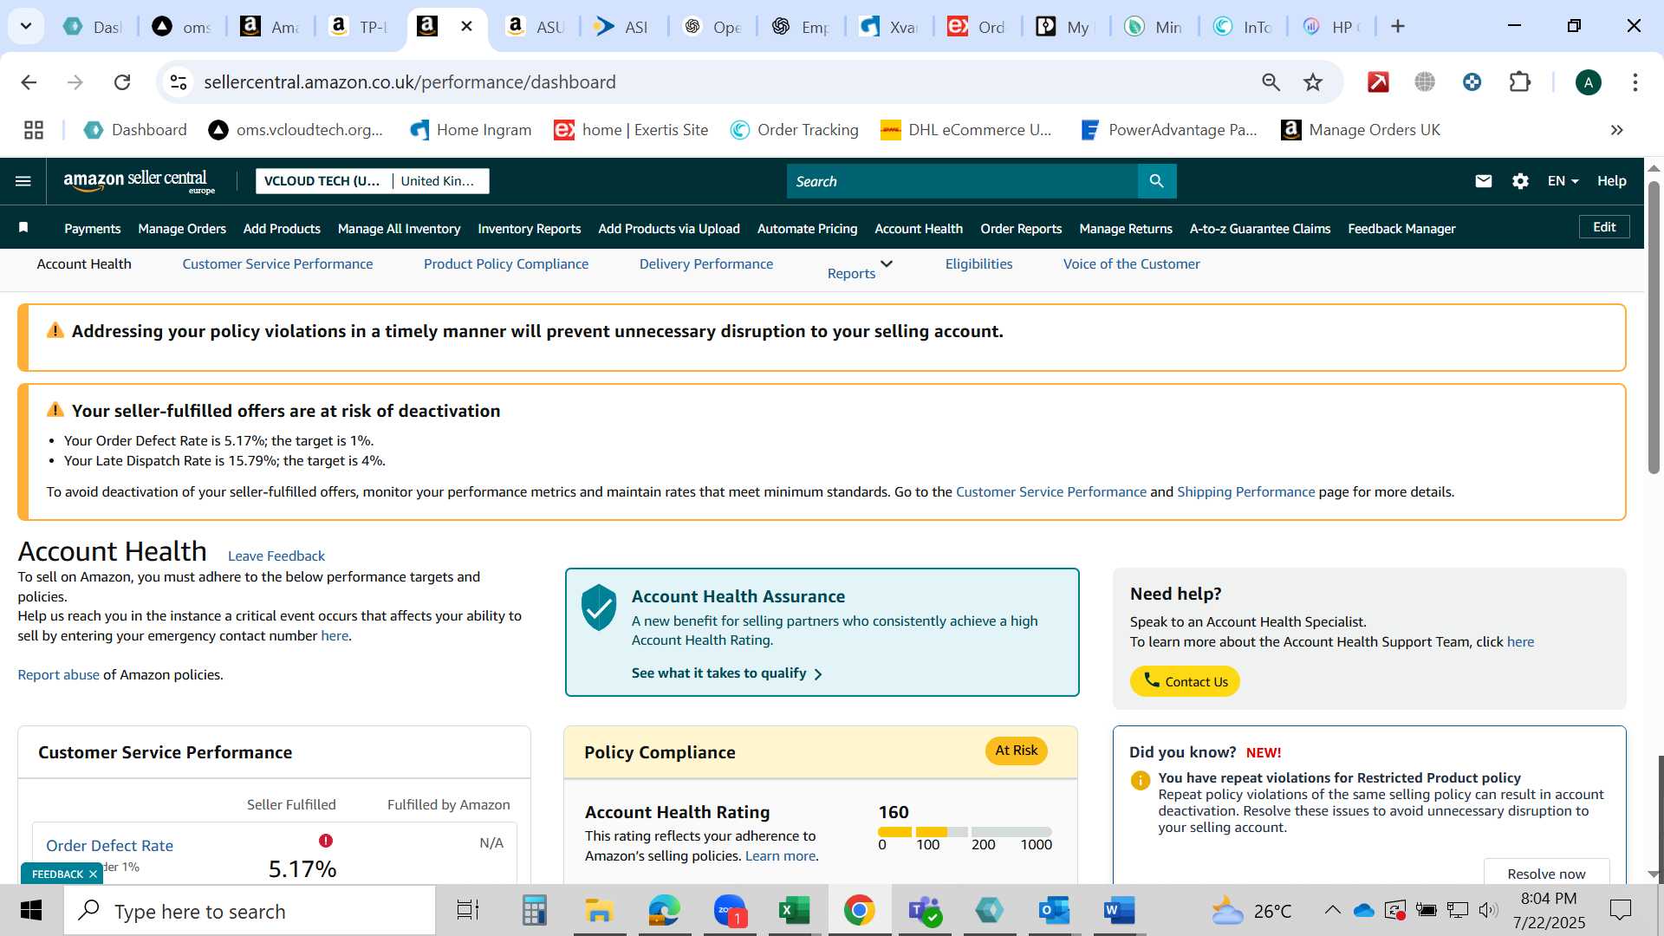Open the Manage Orders UK bookmark
The width and height of the screenshot is (1664, 936).
pos(1361,130)
